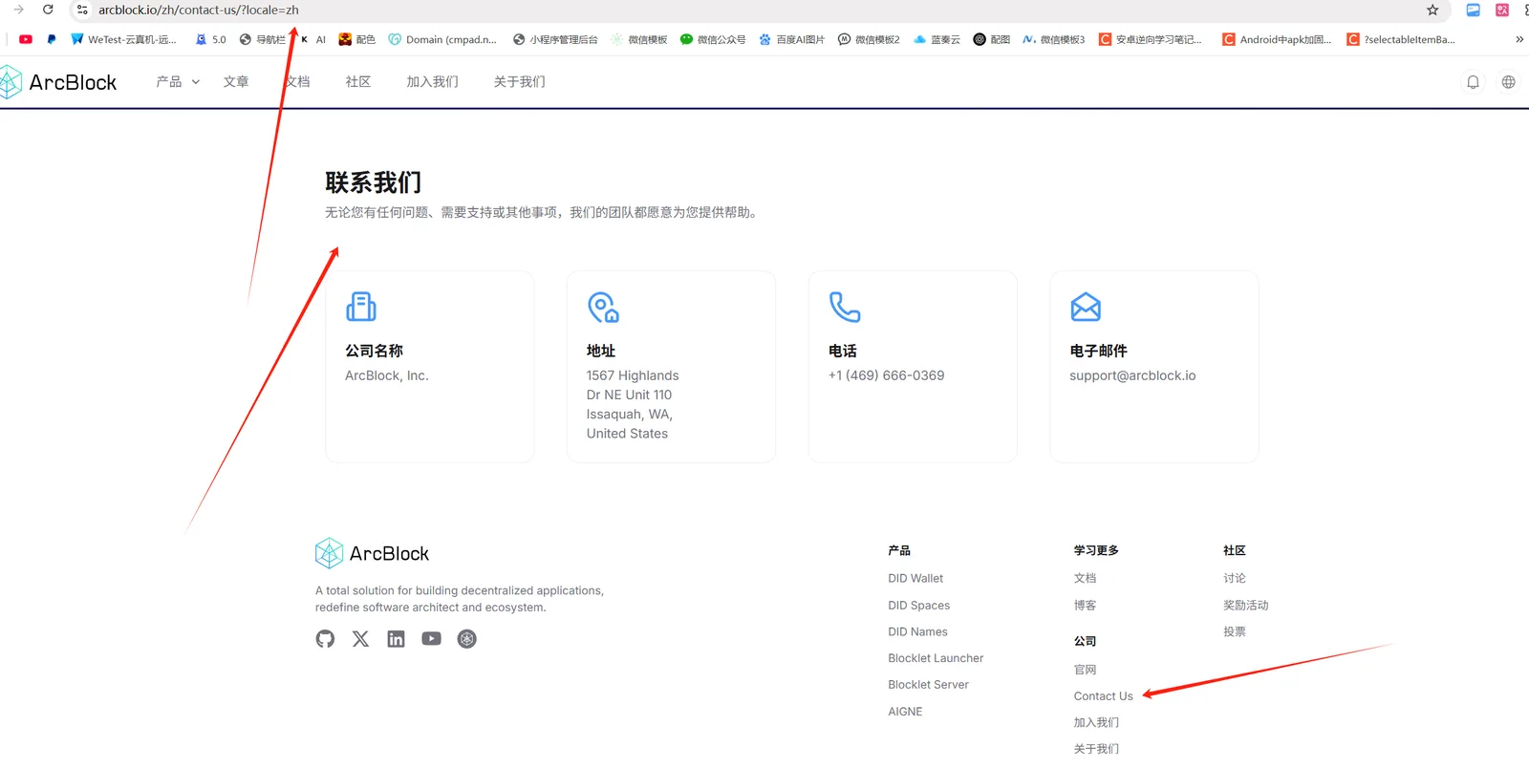Open the AIGNE footer link
The height and width of the screenshot is (769, 1529).
(905, 712)
